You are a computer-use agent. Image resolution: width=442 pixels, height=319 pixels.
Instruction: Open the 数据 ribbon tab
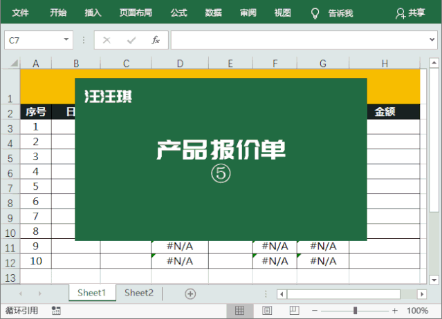tap(213, 13)
